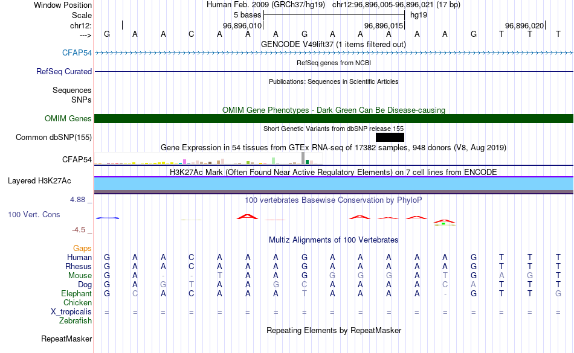The height and width of the screenshot is (353, 574).
Task: Click the 4.88 PhyloP upper scale value
Action: point(77,200)
